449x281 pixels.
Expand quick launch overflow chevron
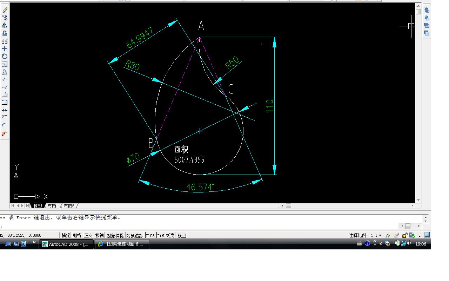click(x=34, y=242)
